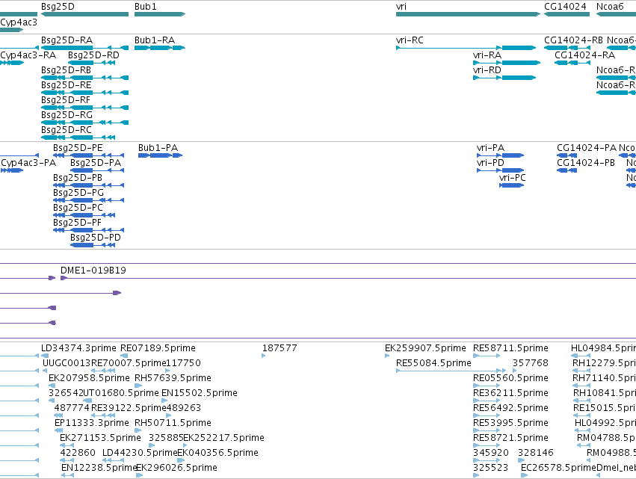Click the CG14024 gene glyph

coord(566,14)
